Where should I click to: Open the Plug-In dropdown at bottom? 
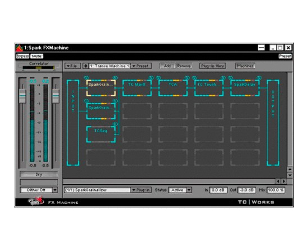141,190
